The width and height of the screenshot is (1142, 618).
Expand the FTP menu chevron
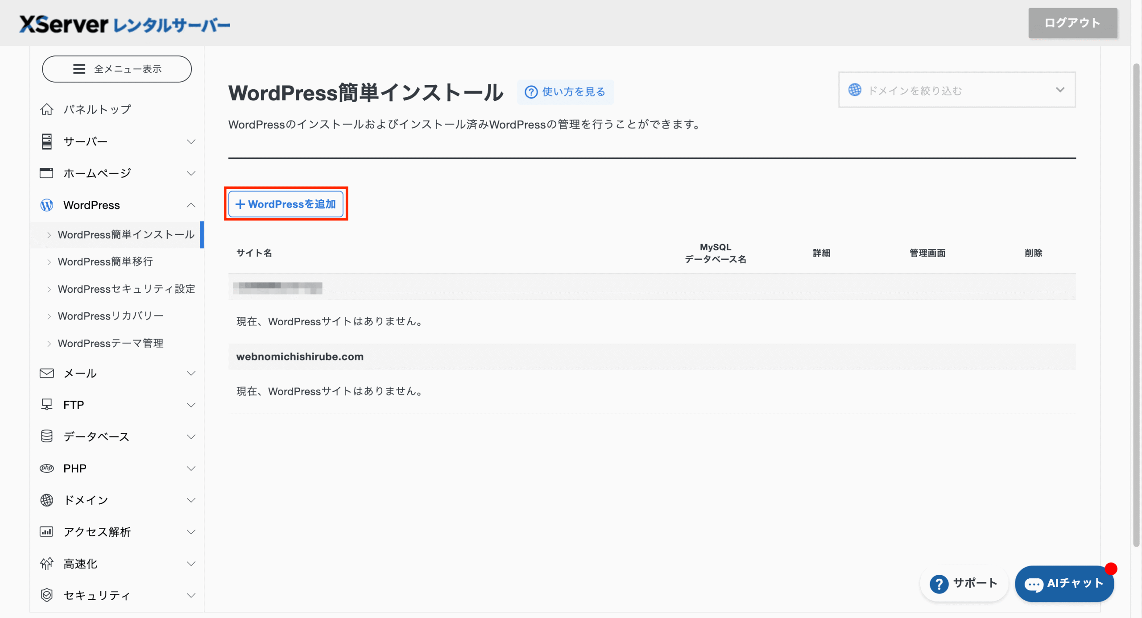[x=191, y=405]
